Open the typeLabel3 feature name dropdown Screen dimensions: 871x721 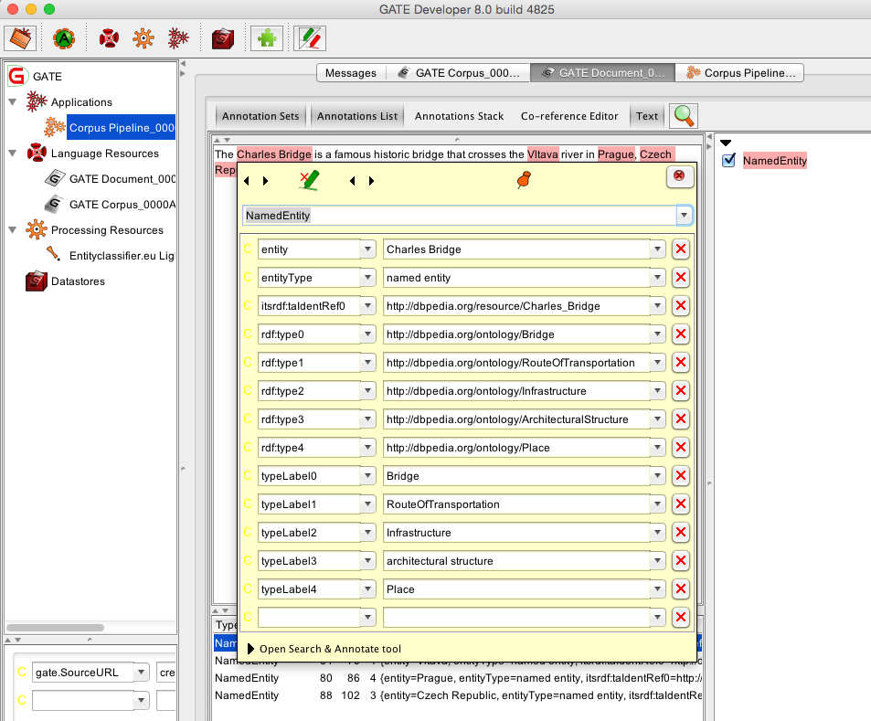(x=367, y=561)
